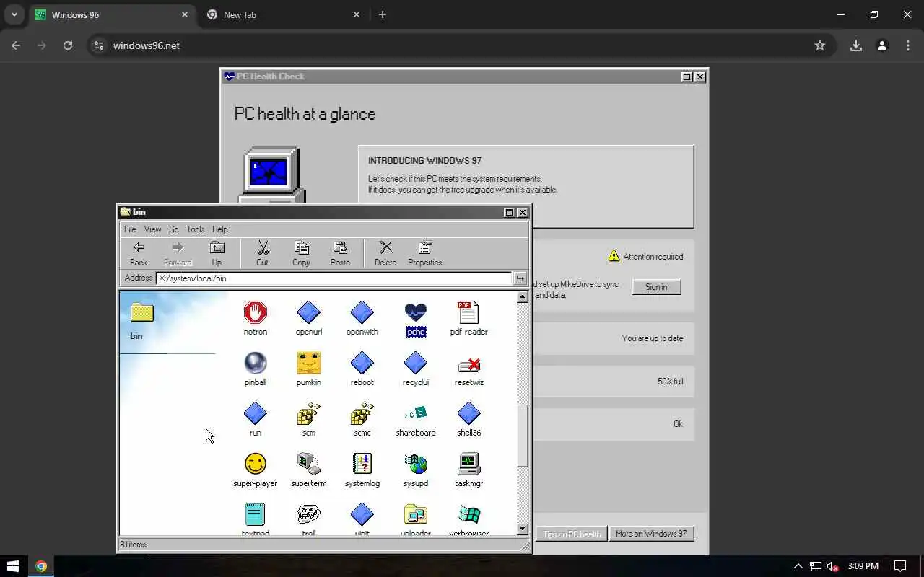The width and height of the screenshot is (924, 577).
Task: Click the address bar go arrow
Action: tap(520, 278)
